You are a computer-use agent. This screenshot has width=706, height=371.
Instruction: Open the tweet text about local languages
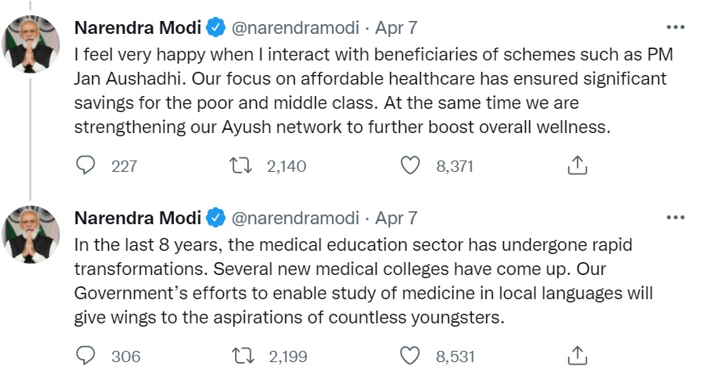(x=364, y=292)
